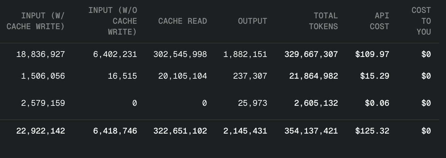
Task: Click the $125.32 total API cost
Action: [372, 131]
